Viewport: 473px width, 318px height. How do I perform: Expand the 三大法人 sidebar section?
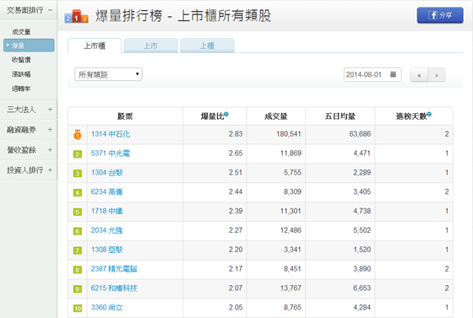(x=50, y=110)
